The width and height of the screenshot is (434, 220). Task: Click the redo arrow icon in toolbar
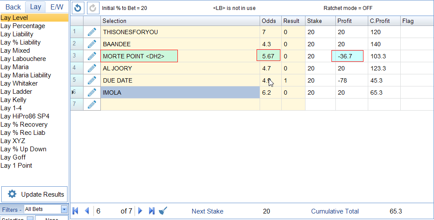point(93,8)
